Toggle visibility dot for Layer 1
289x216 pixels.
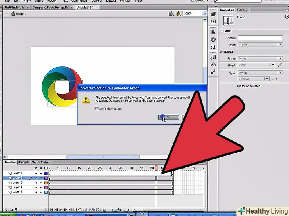[x=36, y=173]
